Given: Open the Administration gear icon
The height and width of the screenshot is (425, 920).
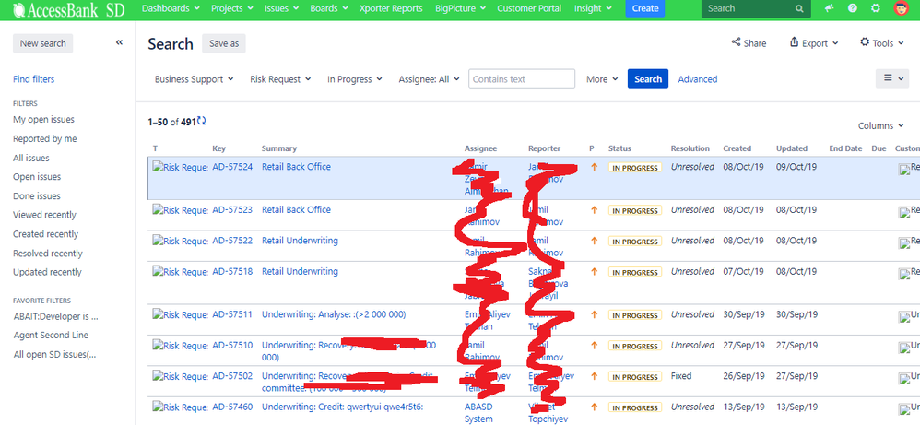Looking at the screenshot, I should [876, 8].
